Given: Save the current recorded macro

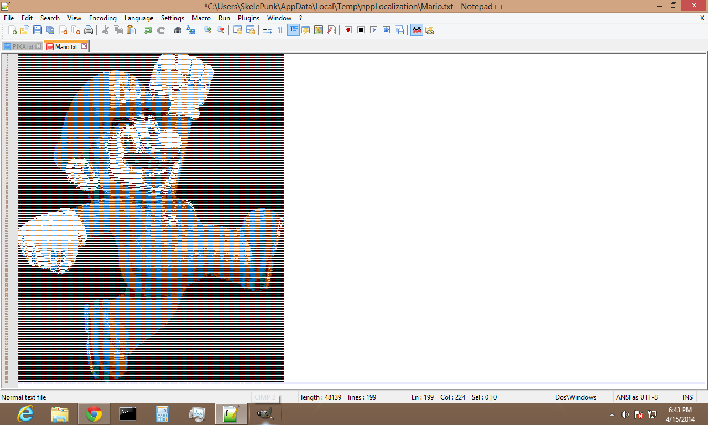Looking at the screenshot, I should coord(399,30).
